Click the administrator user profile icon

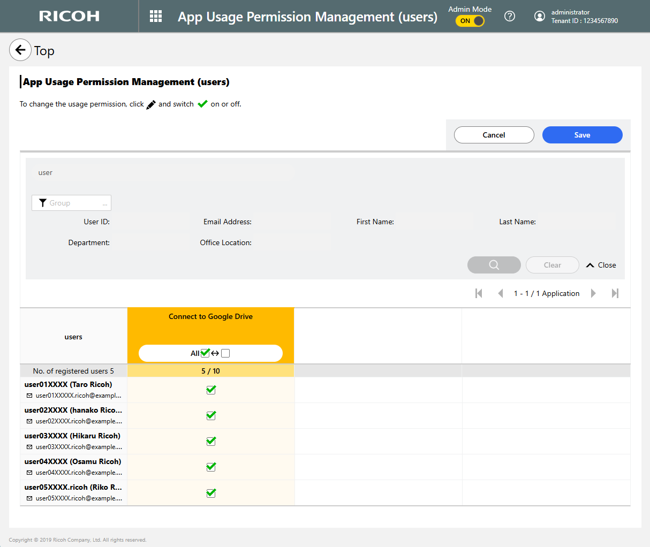click(540, 17)
